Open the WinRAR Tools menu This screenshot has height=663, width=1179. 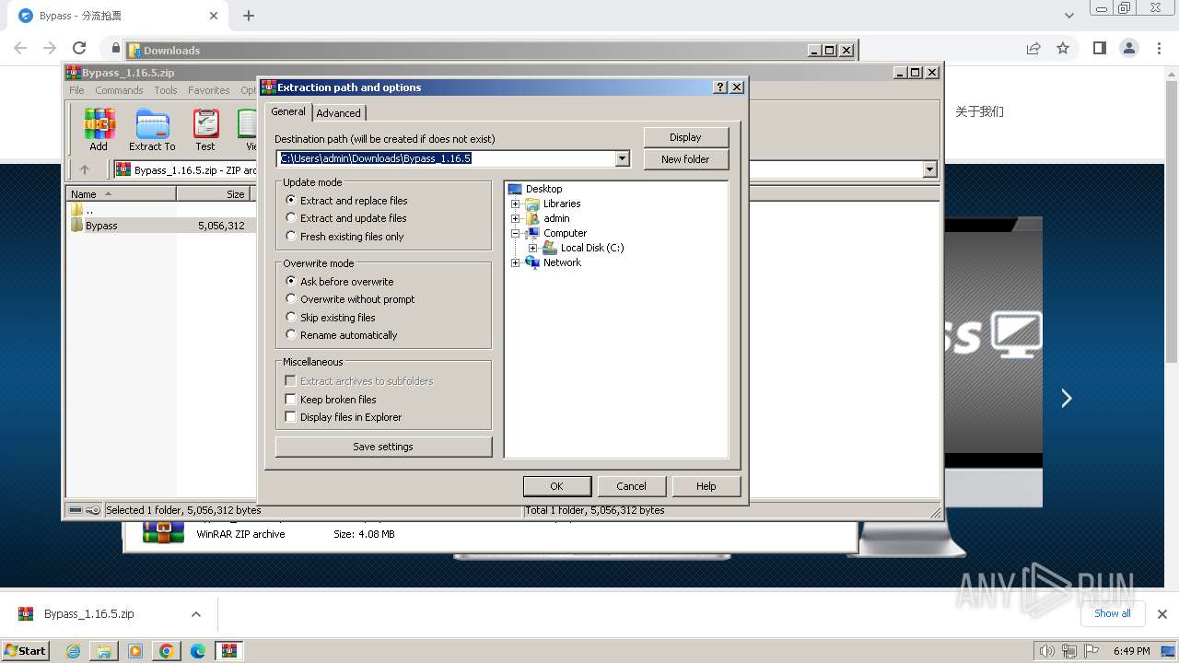pos(166,90)
